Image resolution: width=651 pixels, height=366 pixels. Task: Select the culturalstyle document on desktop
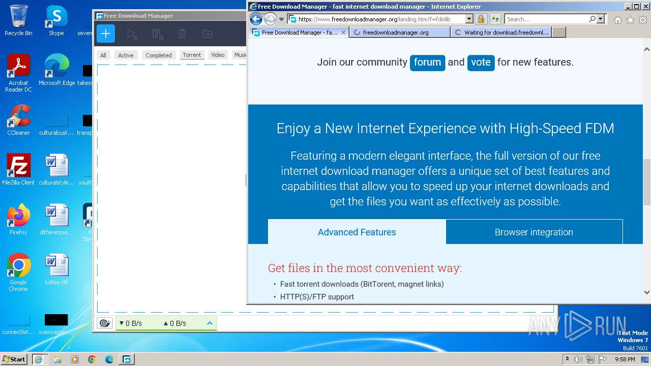click(x=56, y=170)
